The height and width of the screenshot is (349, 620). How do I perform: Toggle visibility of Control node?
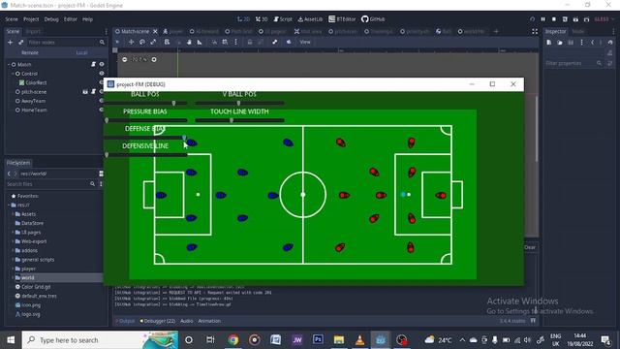(102, 74)
